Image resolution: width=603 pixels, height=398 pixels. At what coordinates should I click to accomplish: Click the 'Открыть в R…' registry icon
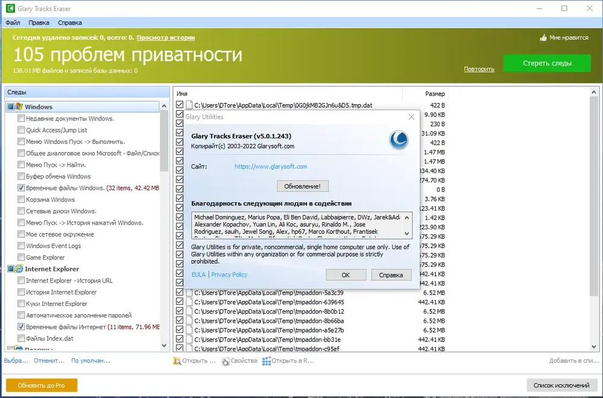pos(266,361)
